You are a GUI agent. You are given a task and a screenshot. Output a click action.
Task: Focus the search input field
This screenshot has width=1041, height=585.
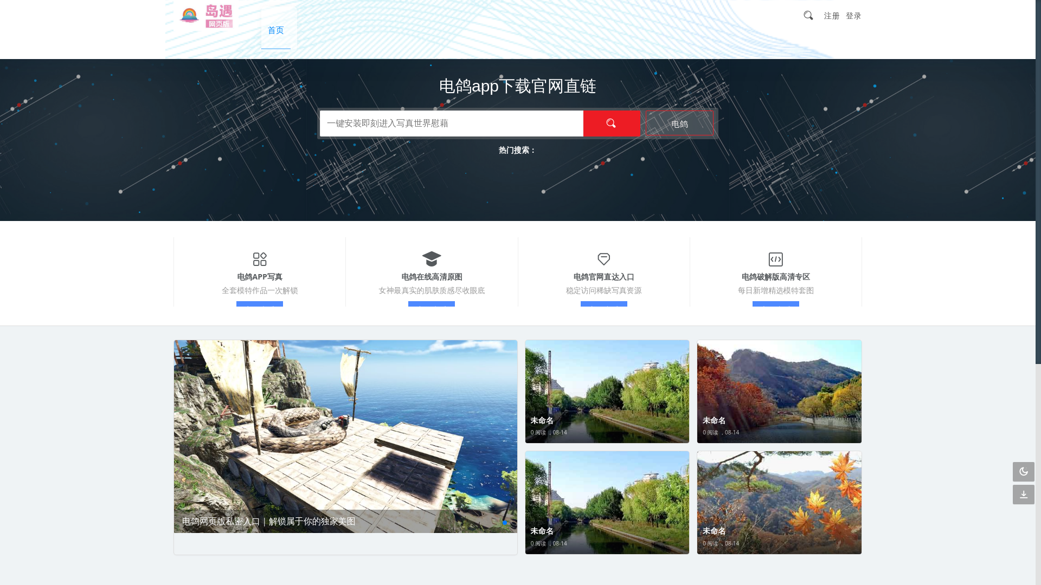pos(452,123)
